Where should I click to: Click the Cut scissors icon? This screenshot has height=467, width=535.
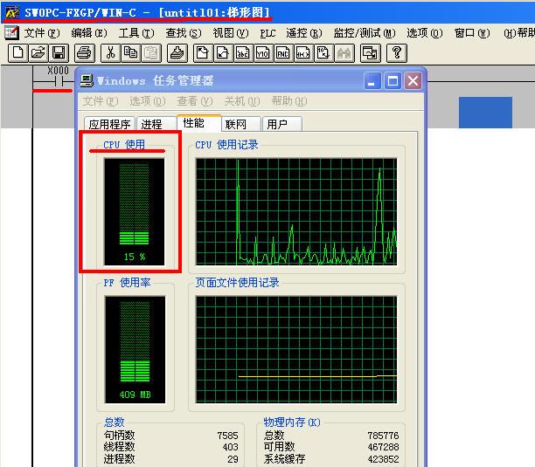coord(110,53)
